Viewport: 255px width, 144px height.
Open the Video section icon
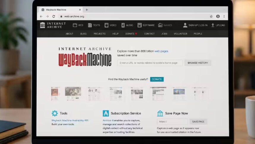click(106, 25)
